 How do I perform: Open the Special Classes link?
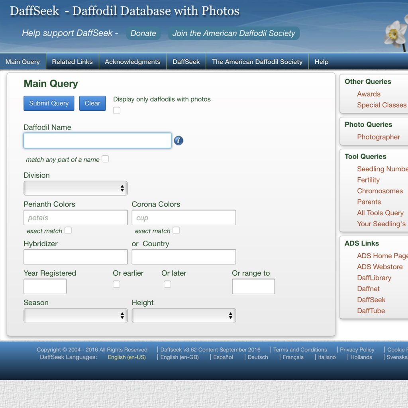[381, 105]
